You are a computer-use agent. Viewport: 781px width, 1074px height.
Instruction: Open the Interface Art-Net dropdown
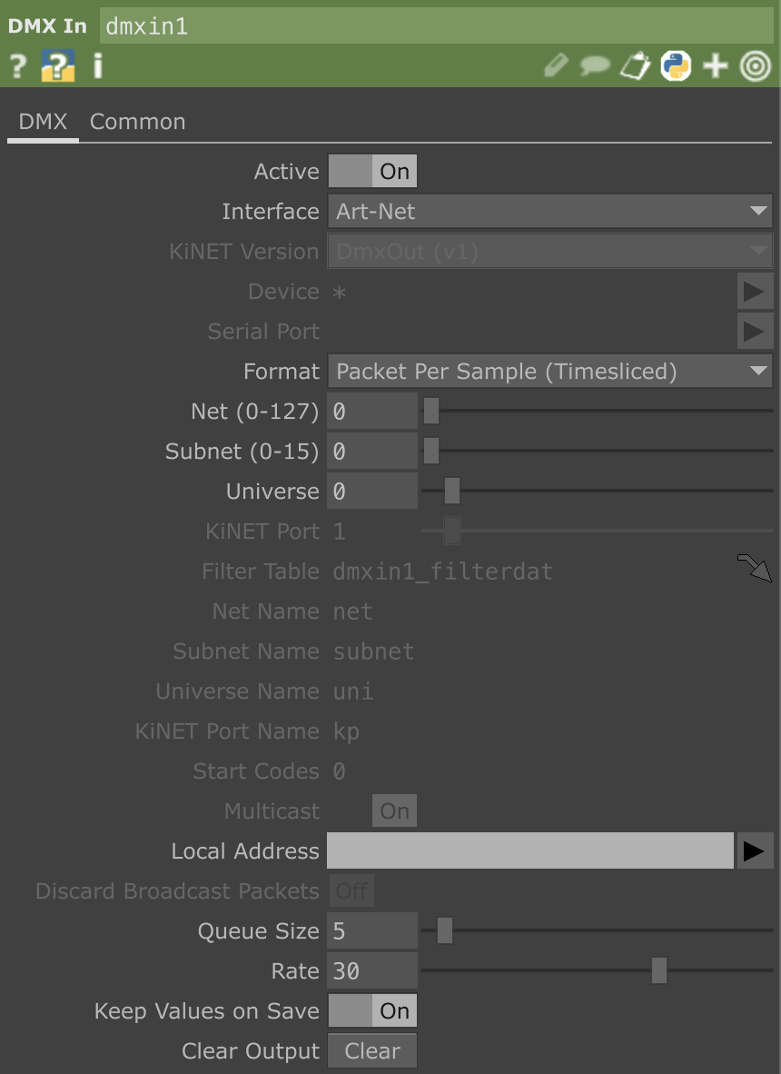(550, 211)
